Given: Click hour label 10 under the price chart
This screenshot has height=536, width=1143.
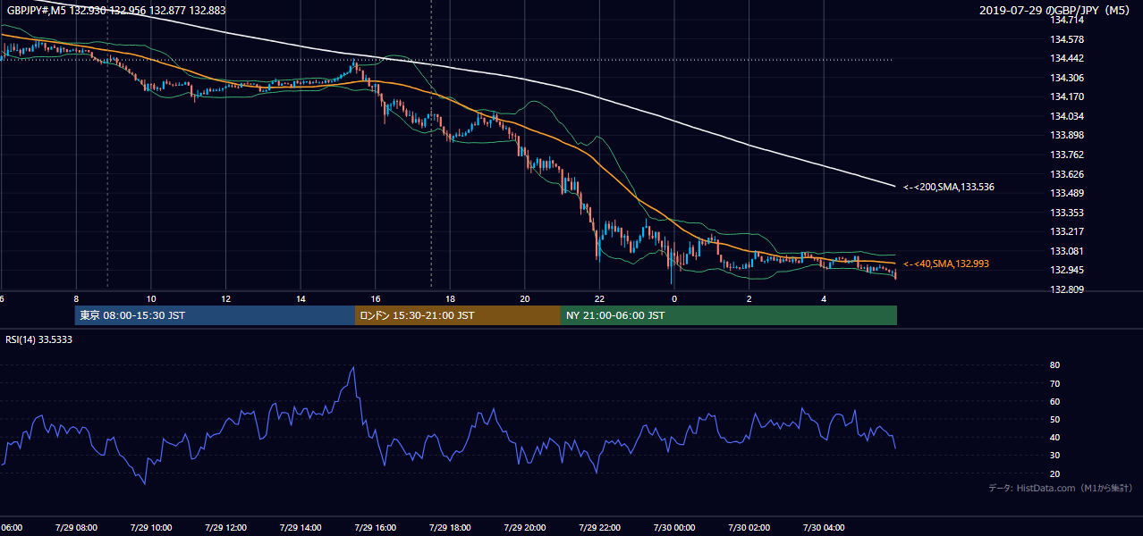Looking at the screenshot, I should pyautogui.click(x=151, y=299).
